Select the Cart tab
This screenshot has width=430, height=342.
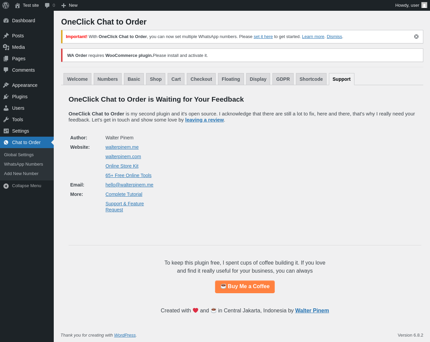(x=176, y=79)
